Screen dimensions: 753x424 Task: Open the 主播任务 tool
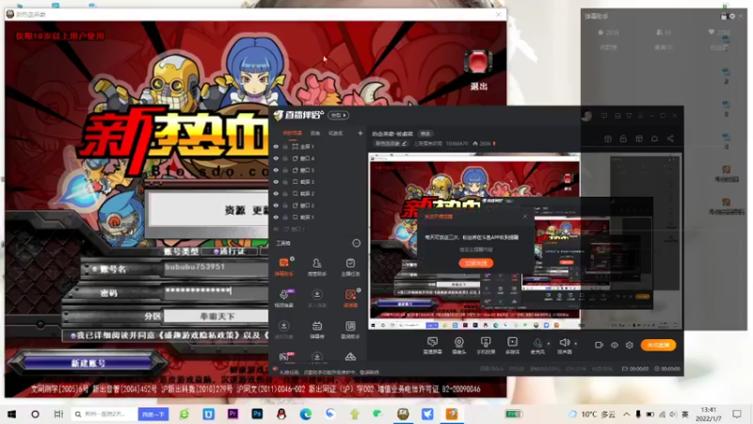(350, 267)
